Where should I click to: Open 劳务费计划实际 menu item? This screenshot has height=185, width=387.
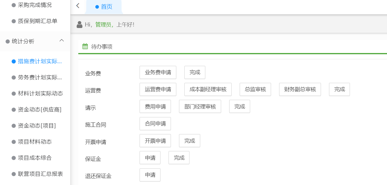pos(40,77)
